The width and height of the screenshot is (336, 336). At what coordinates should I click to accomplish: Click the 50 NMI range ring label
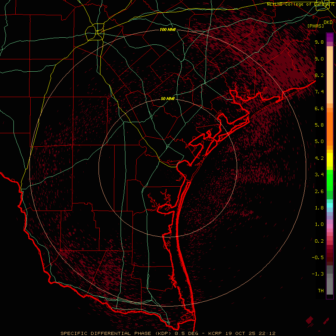click(x=168, y=99)
